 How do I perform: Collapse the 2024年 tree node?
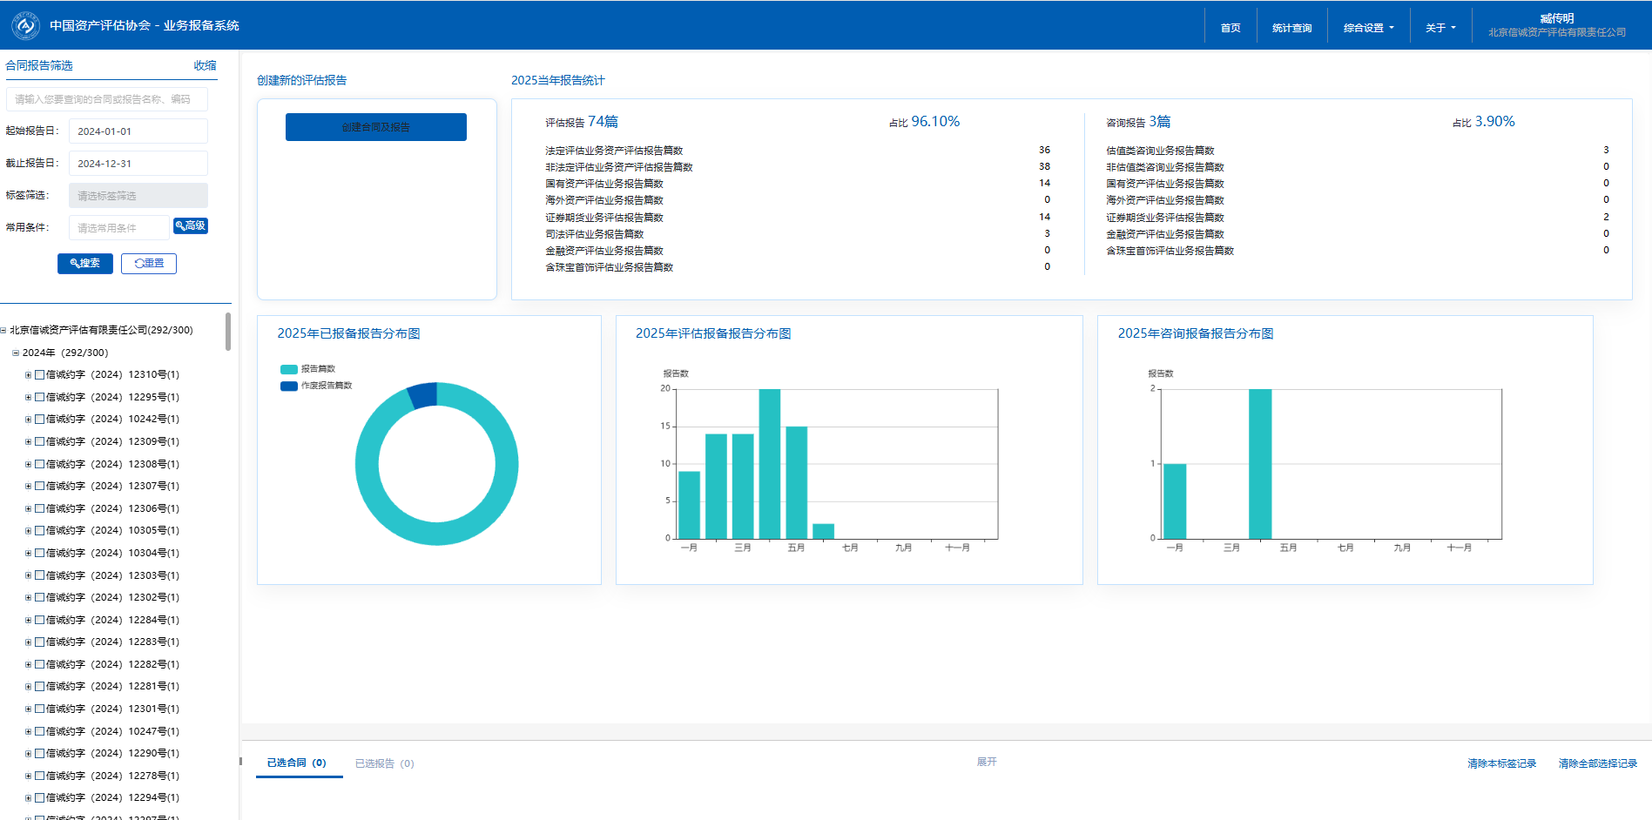pyautogui.click(x=16, y=353)
